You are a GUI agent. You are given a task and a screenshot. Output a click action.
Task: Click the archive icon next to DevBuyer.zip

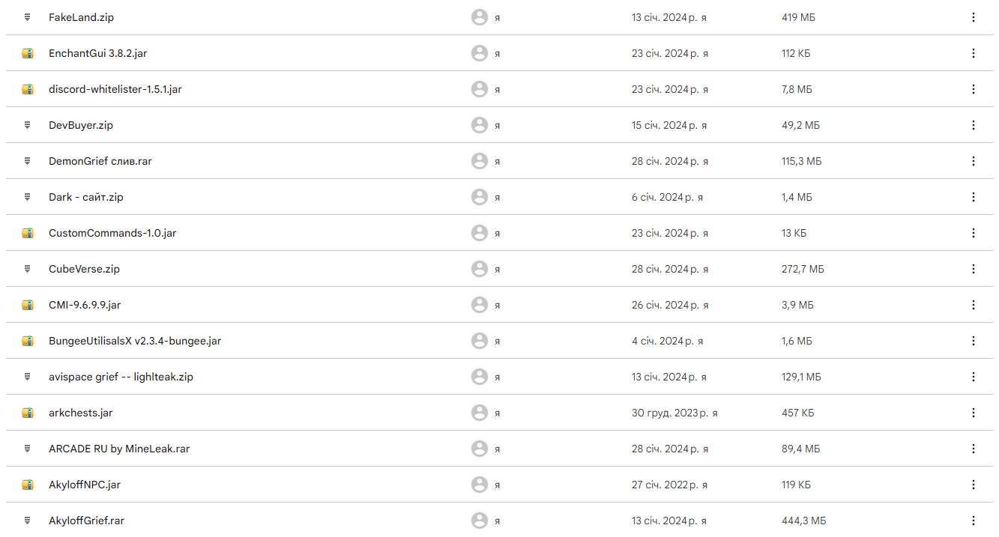pos(28,125)
